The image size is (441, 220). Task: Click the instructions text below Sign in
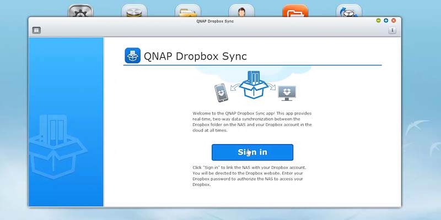click(x=249, y=176)
